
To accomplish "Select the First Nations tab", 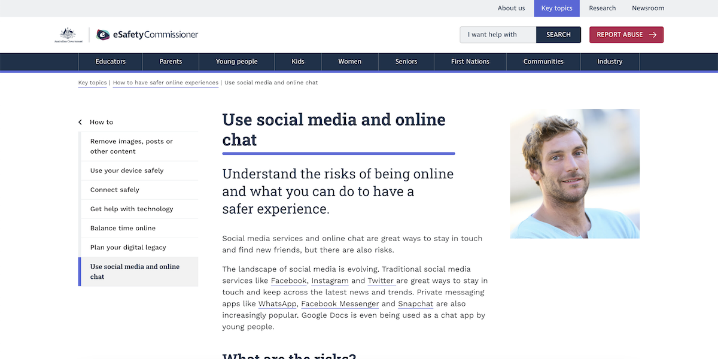I will tap(470, 61).
